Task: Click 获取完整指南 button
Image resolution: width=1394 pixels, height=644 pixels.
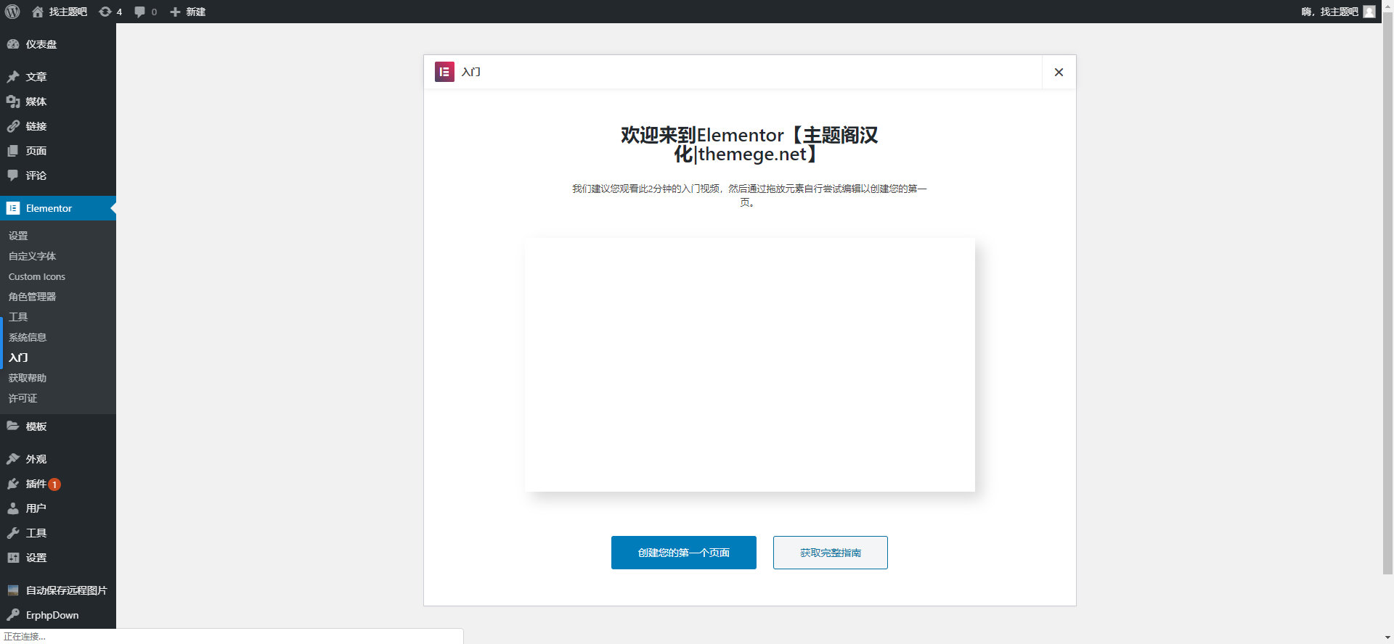Action: [x=831, y=553]
